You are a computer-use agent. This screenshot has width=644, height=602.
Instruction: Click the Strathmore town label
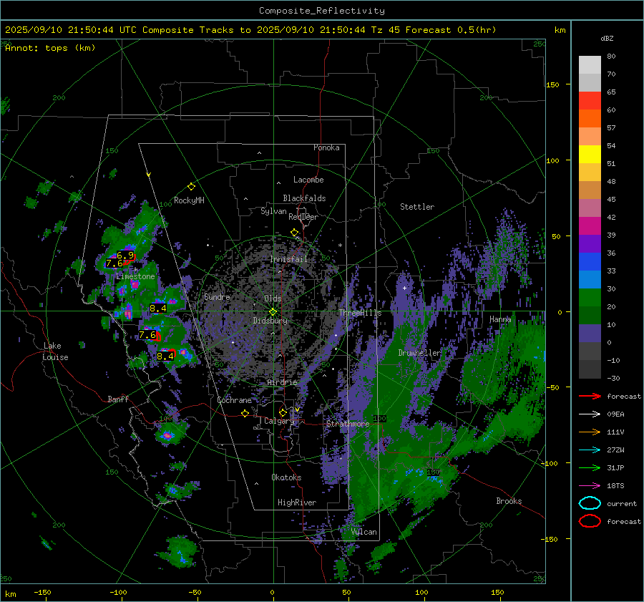tap(348, 424)
